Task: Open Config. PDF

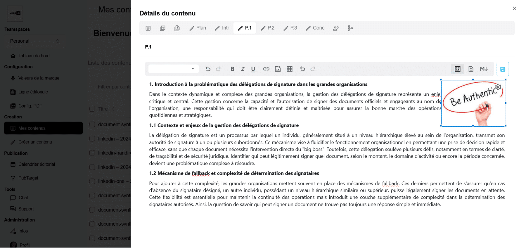Action: click(x=26, y=106)
